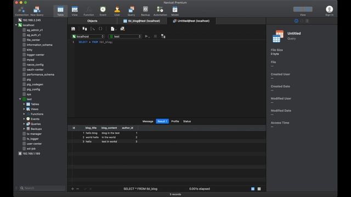Open the Connection toolbar button
351x197 pixels.
point(22,11)
